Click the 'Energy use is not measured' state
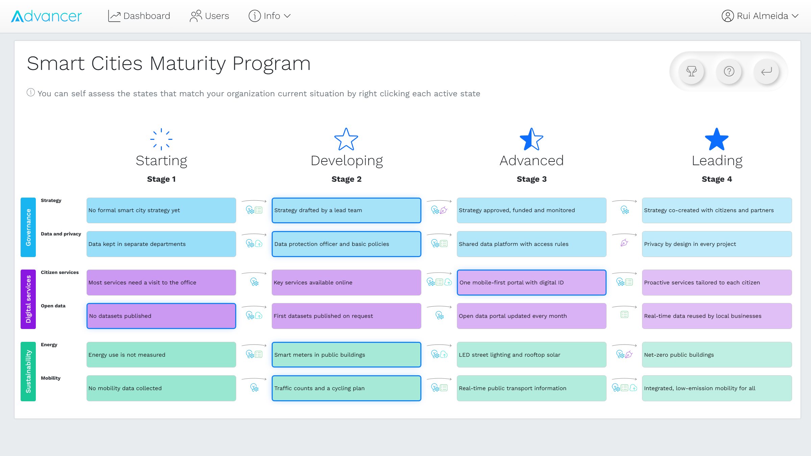 161,355
